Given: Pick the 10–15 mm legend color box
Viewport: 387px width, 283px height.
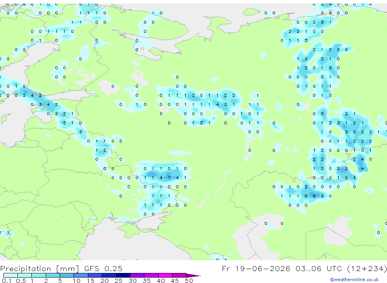Looking at the screenshot, I should tap(81, 275).
